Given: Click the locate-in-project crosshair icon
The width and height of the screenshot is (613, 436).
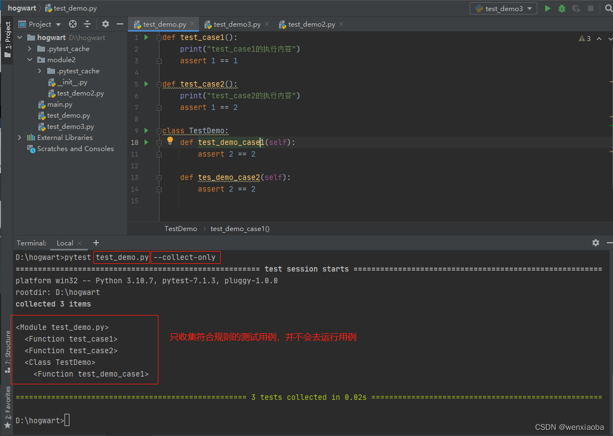Looking at the screenshot, I should 73,24.
